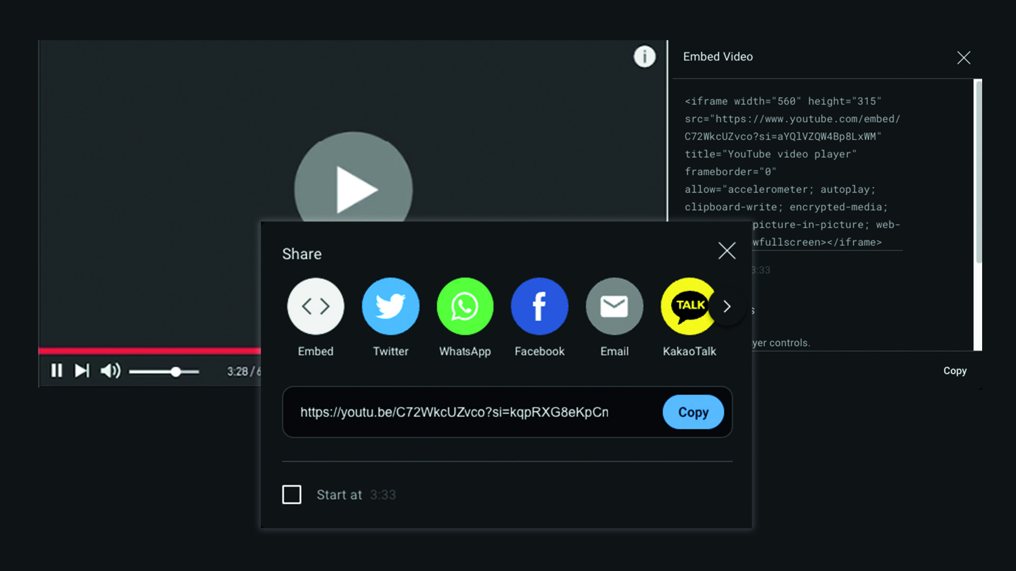
Task: Close the Embed Video panel
Action: tap(964, 58)
